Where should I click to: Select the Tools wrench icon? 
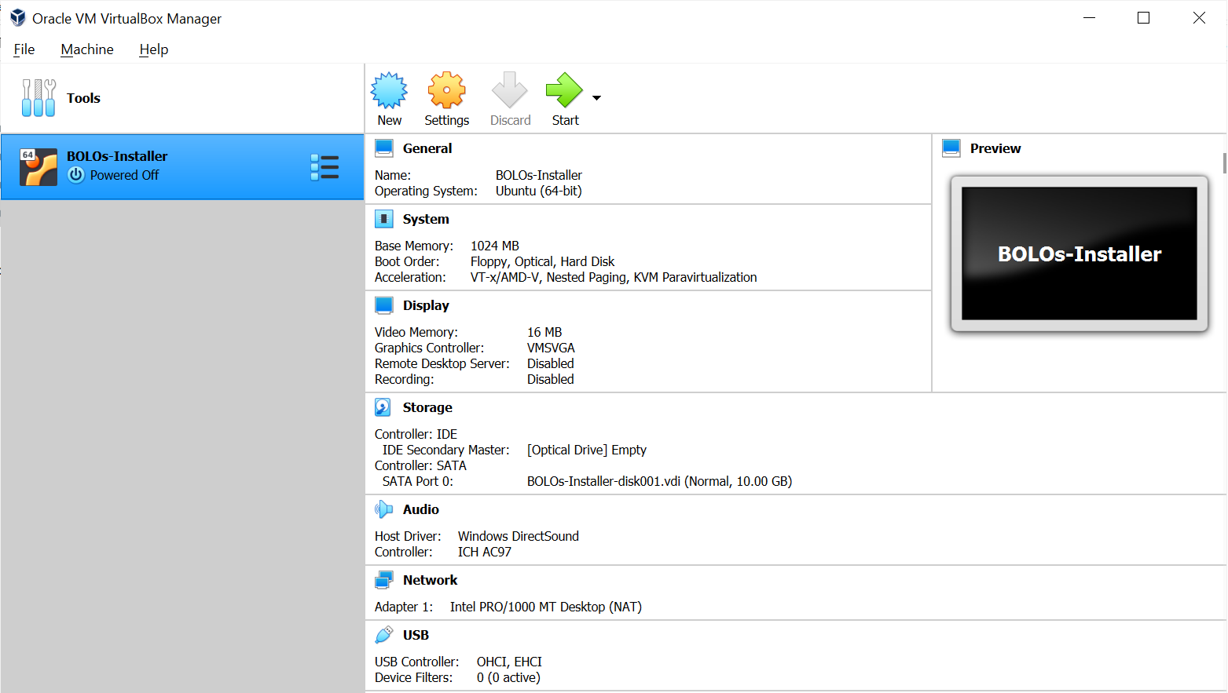coord(38,98)
